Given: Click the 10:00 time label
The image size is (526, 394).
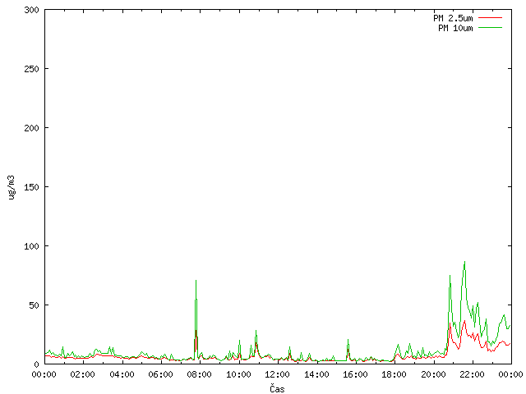Looking at the screenshot, I should tap(238, 374).
